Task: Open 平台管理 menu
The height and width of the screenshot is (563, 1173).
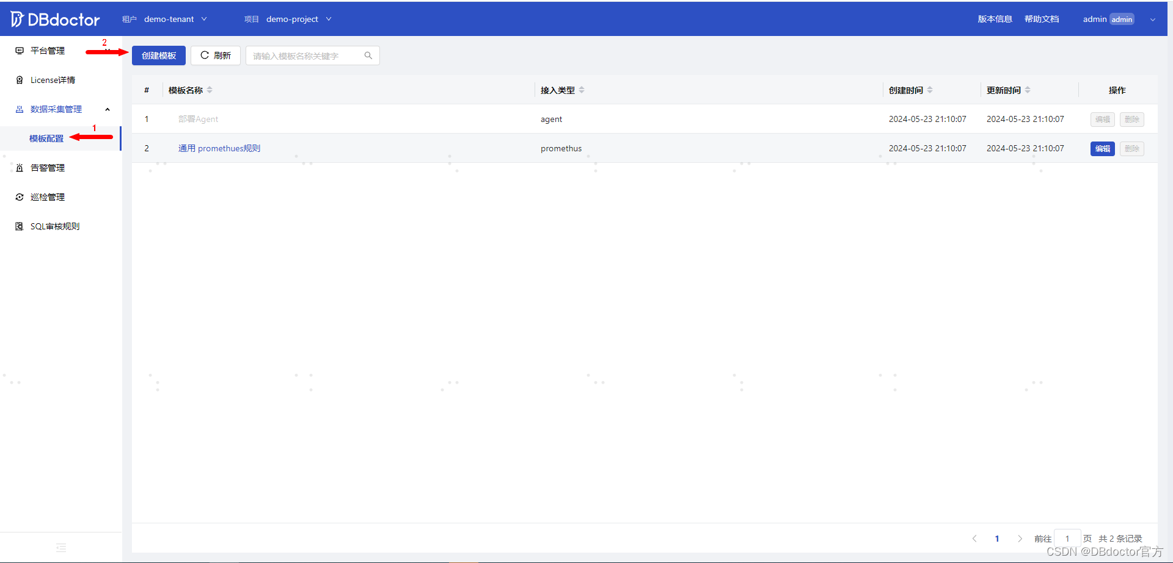Action: [x=48, y=51]
